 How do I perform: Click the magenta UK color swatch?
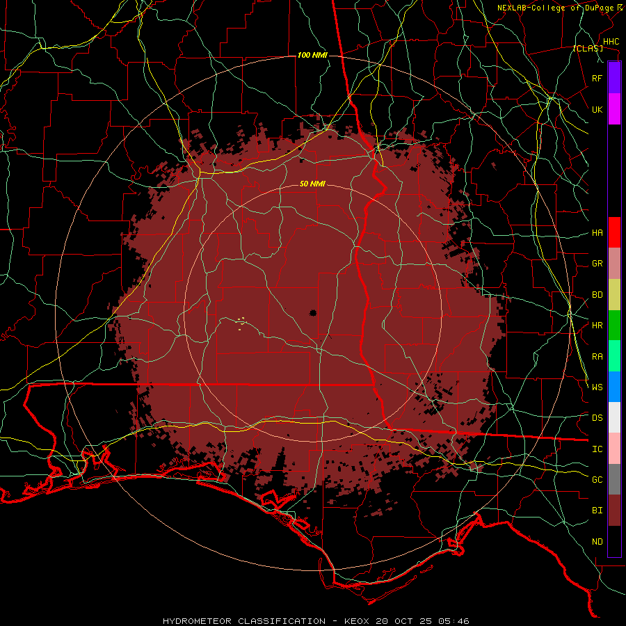click(x=614, y=109)
